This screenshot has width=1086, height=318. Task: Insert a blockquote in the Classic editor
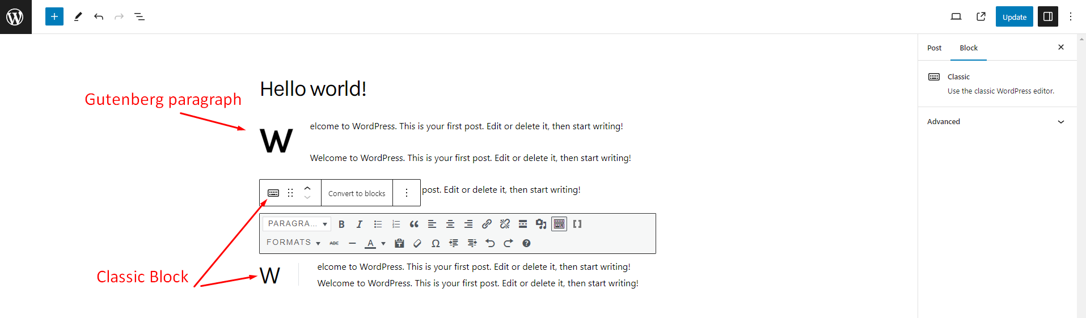click(x=414, y=224)
